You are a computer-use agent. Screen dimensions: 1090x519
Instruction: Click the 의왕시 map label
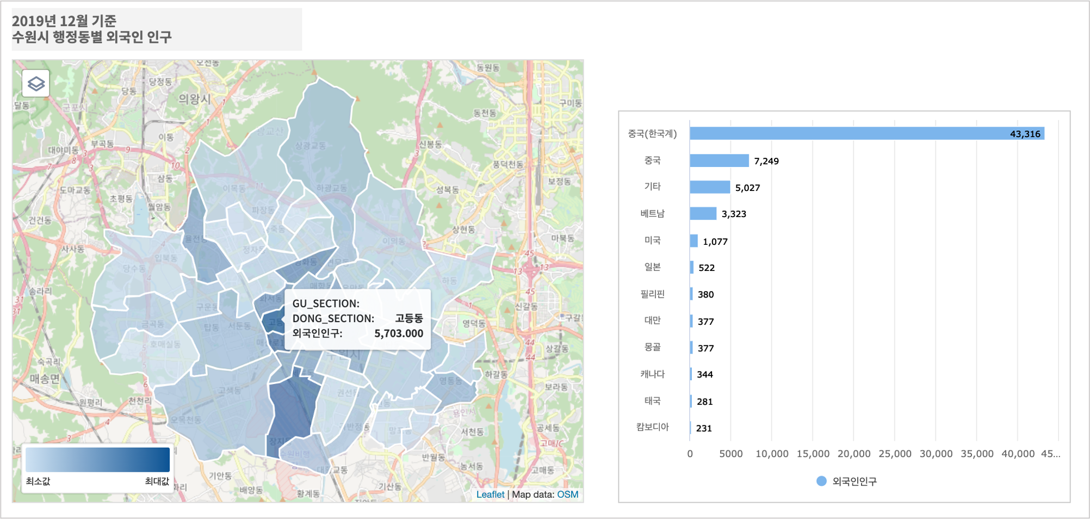(195, 99)
